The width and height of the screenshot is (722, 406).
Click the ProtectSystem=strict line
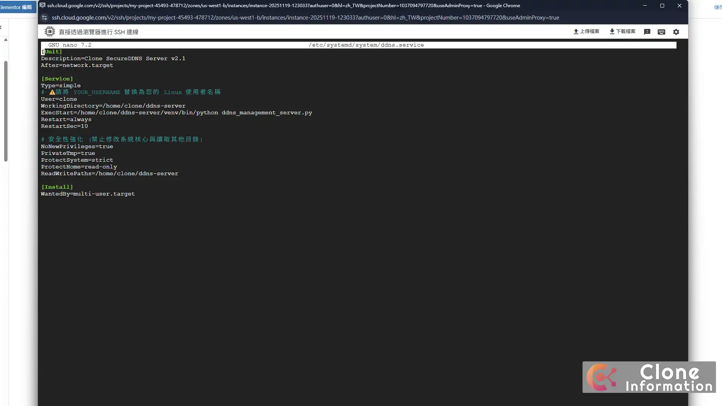tap(77, 160)
